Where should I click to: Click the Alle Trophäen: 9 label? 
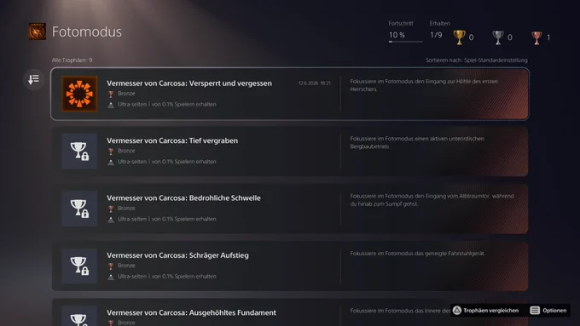[72, 60]
